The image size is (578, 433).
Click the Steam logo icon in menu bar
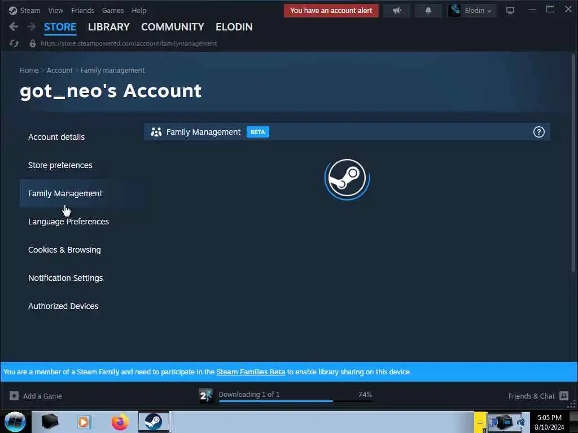tap(13, 10)
